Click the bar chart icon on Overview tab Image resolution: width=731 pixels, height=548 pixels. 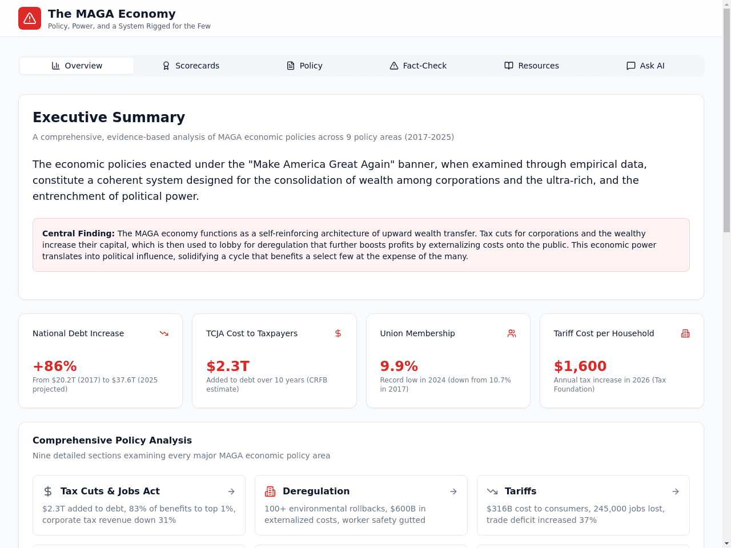[x=56, y=66]
